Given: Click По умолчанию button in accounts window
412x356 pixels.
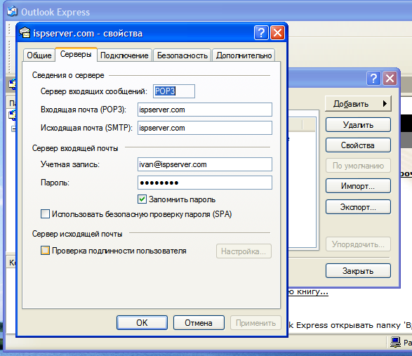Looking at the screenshot, I should click(x=358, y=166).
